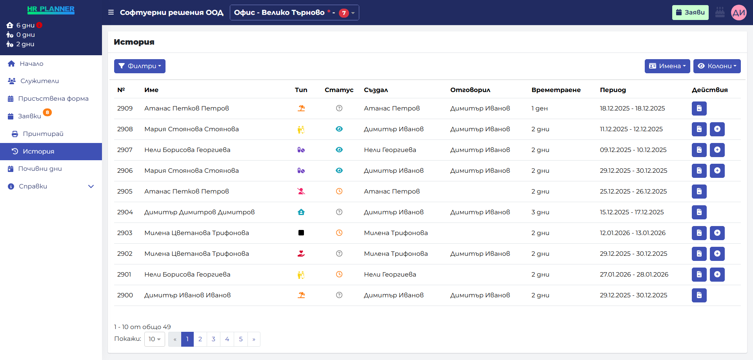753x360 pixels.
Task: Open the Колони visibility button
Action: click(717, 66)
